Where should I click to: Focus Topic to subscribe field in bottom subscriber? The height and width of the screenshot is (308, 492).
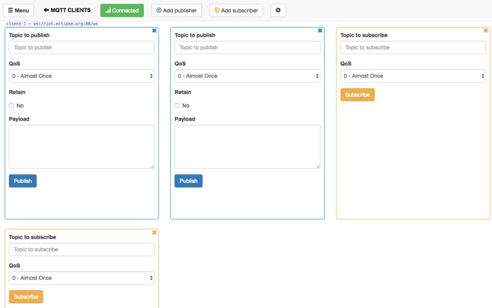[x=82, y=249]
